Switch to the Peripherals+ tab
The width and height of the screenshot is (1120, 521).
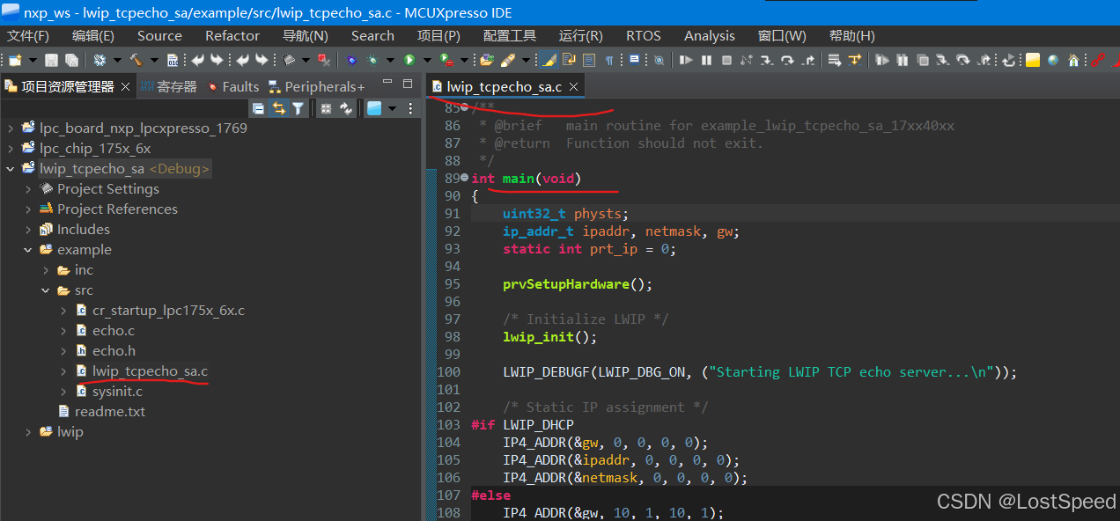point(316,86)
